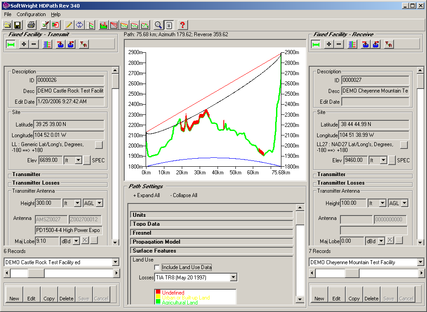Open the receive Elev unit dropdown

[x=383, y=160]
